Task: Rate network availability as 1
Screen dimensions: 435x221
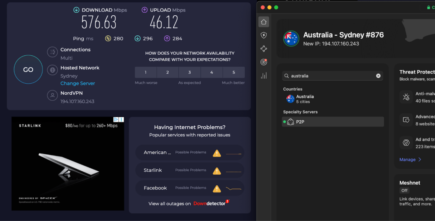Action: [x=146, y=72]
